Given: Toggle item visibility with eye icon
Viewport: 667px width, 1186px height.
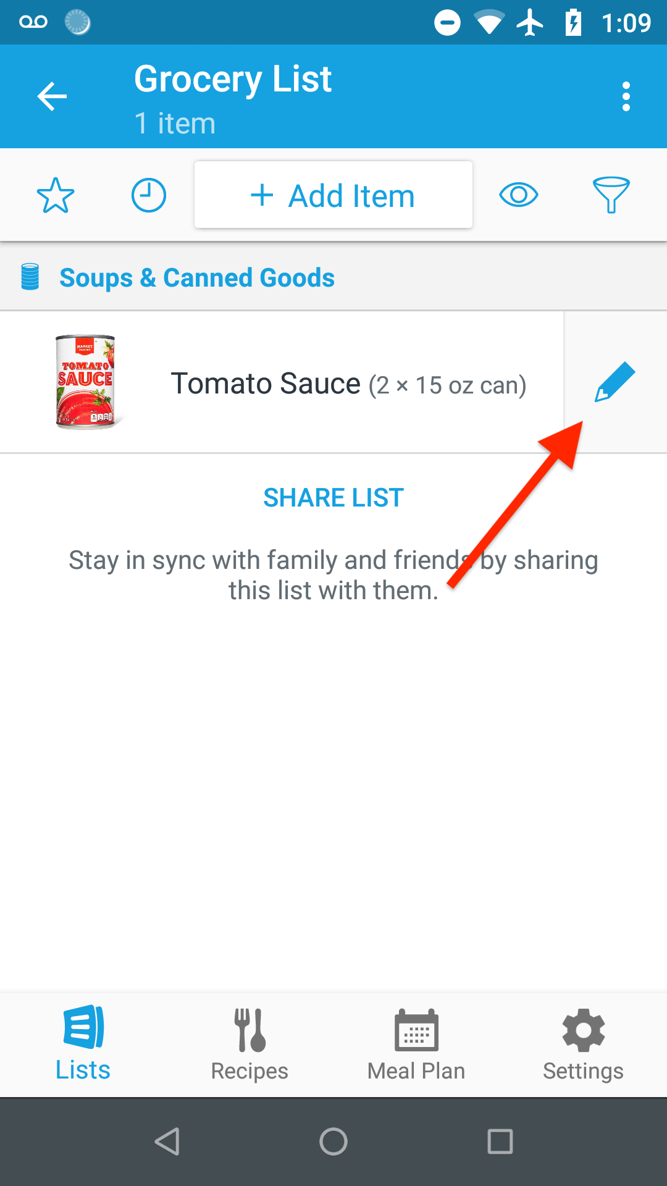Looking at the screenshot, I should pyautogui.click(x=519, y=195).
